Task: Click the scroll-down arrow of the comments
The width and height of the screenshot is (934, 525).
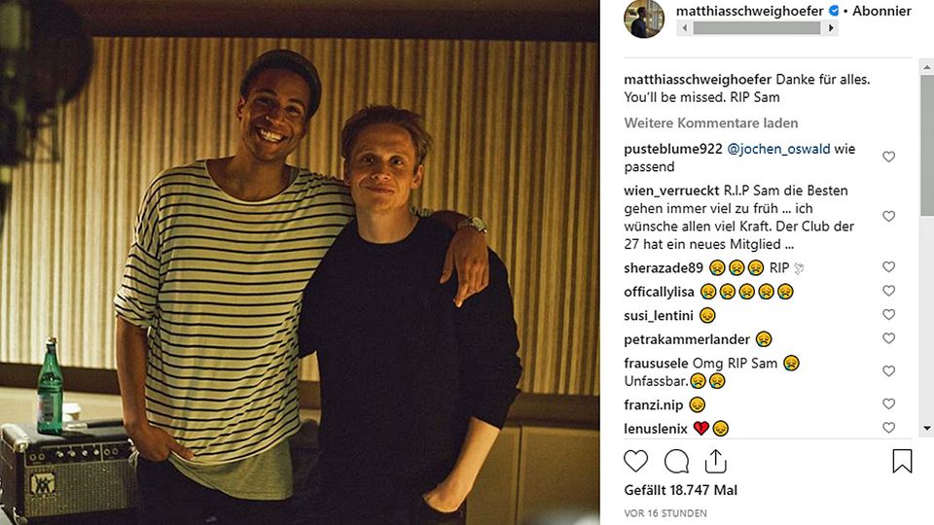Action: 926,430
